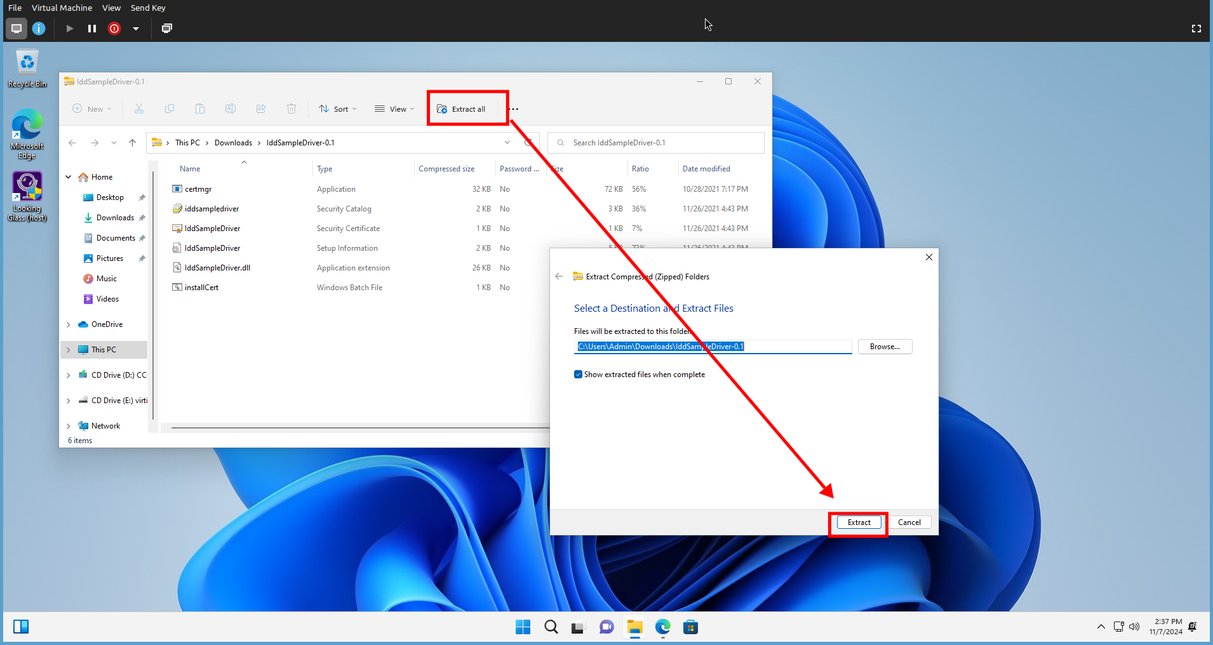Click the destination folder path field
The height and width of the screenshot is (645, 1213).
[713, 347]
